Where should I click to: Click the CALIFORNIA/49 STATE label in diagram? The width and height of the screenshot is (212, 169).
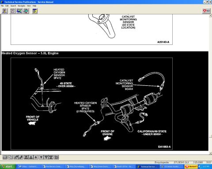tap(152, 131)
